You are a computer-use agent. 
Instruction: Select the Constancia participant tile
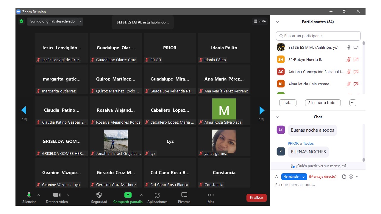[x=224, y=173]
